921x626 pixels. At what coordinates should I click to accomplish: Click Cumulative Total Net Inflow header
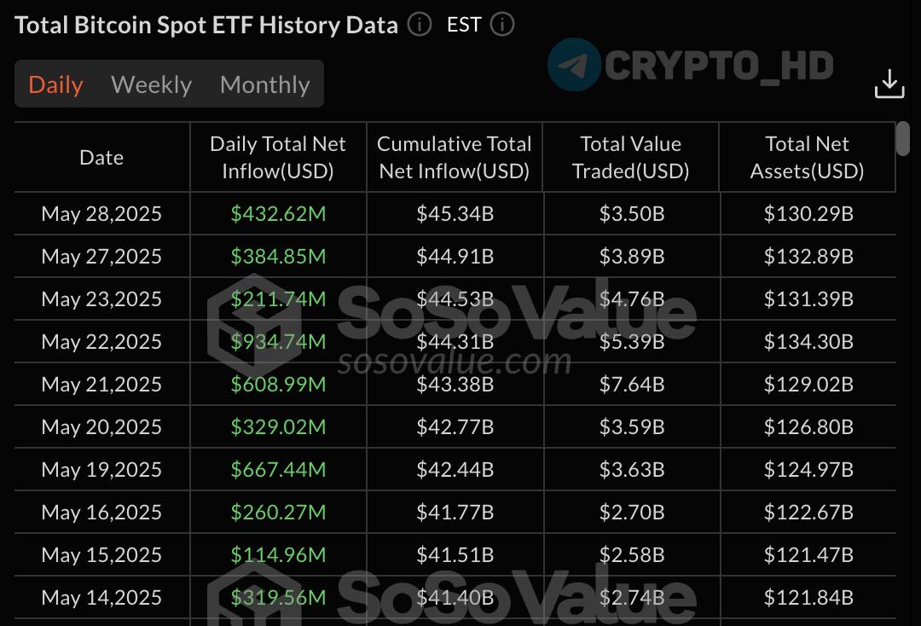click(x=454, y=158)
